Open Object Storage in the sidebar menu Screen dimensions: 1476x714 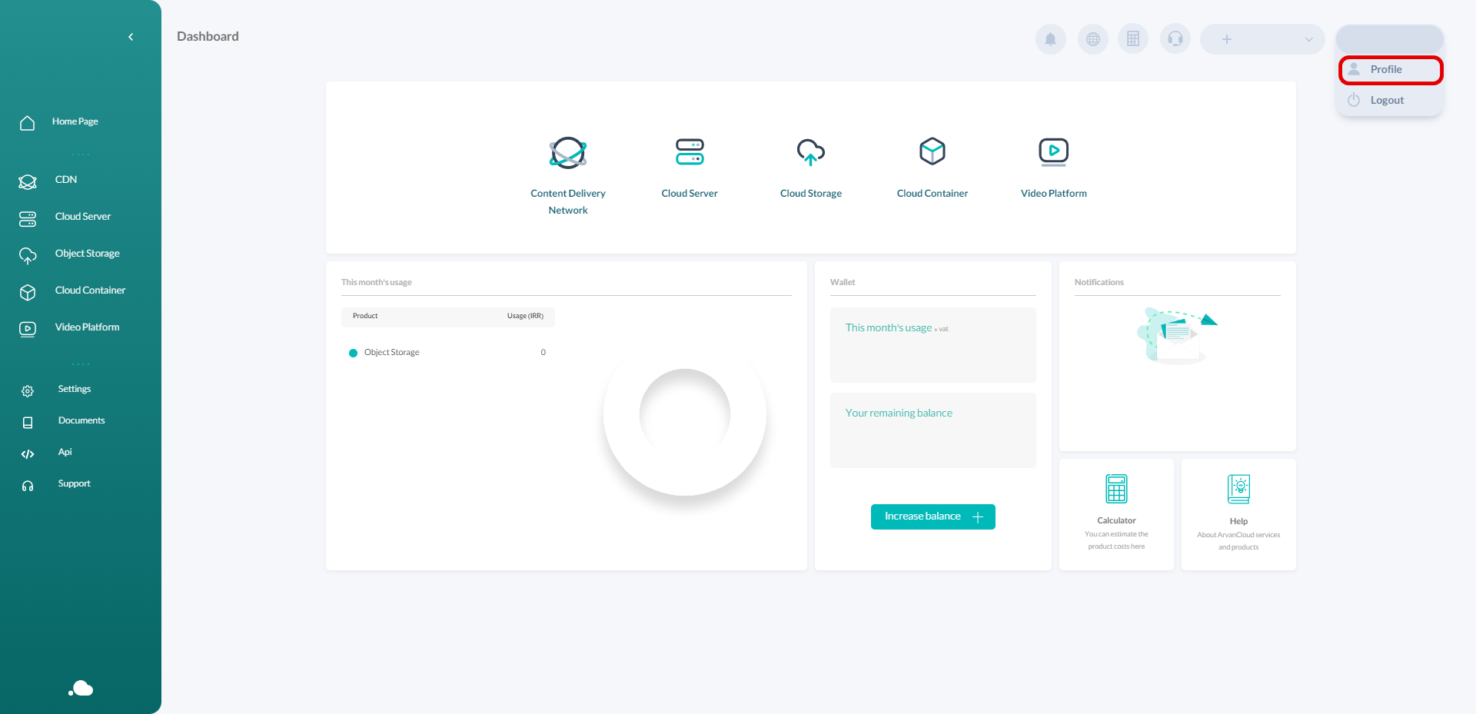88,254
